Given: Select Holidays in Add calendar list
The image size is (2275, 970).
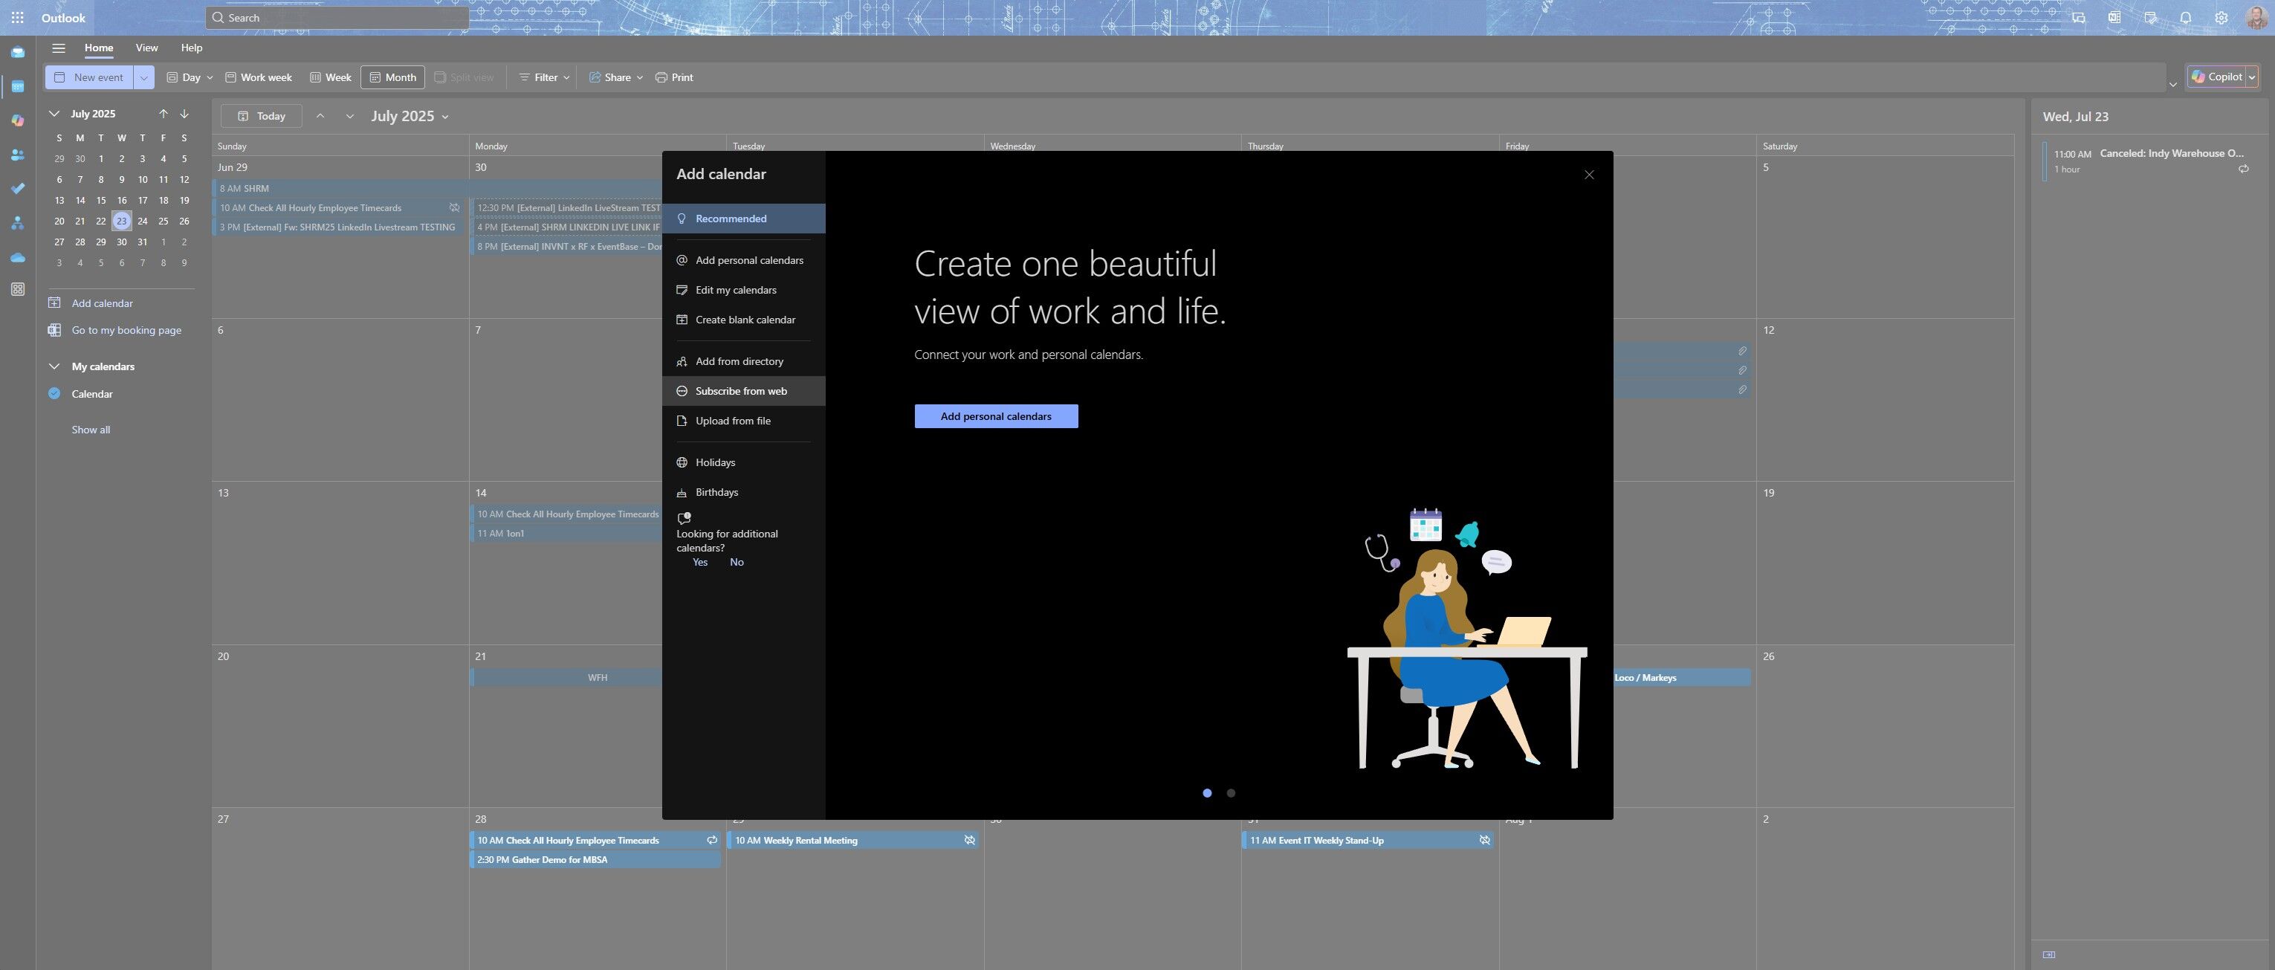Looking at the screenshot, I should 714,463.
